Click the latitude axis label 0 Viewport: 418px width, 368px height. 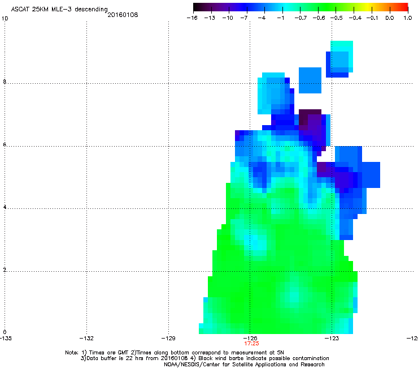point(5,332)
